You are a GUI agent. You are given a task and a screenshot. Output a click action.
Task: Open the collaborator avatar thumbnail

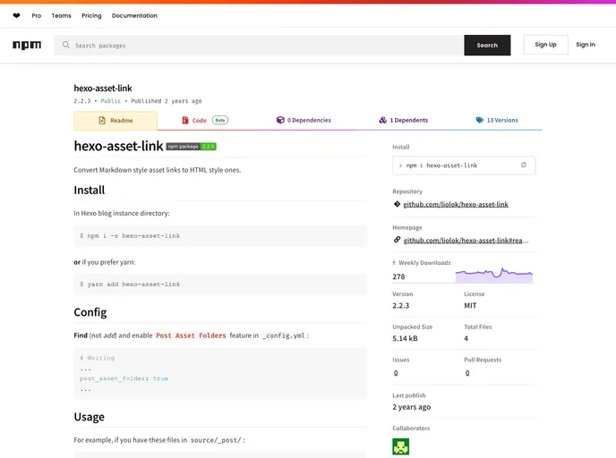pyautogui.click(x=401, y=446)
